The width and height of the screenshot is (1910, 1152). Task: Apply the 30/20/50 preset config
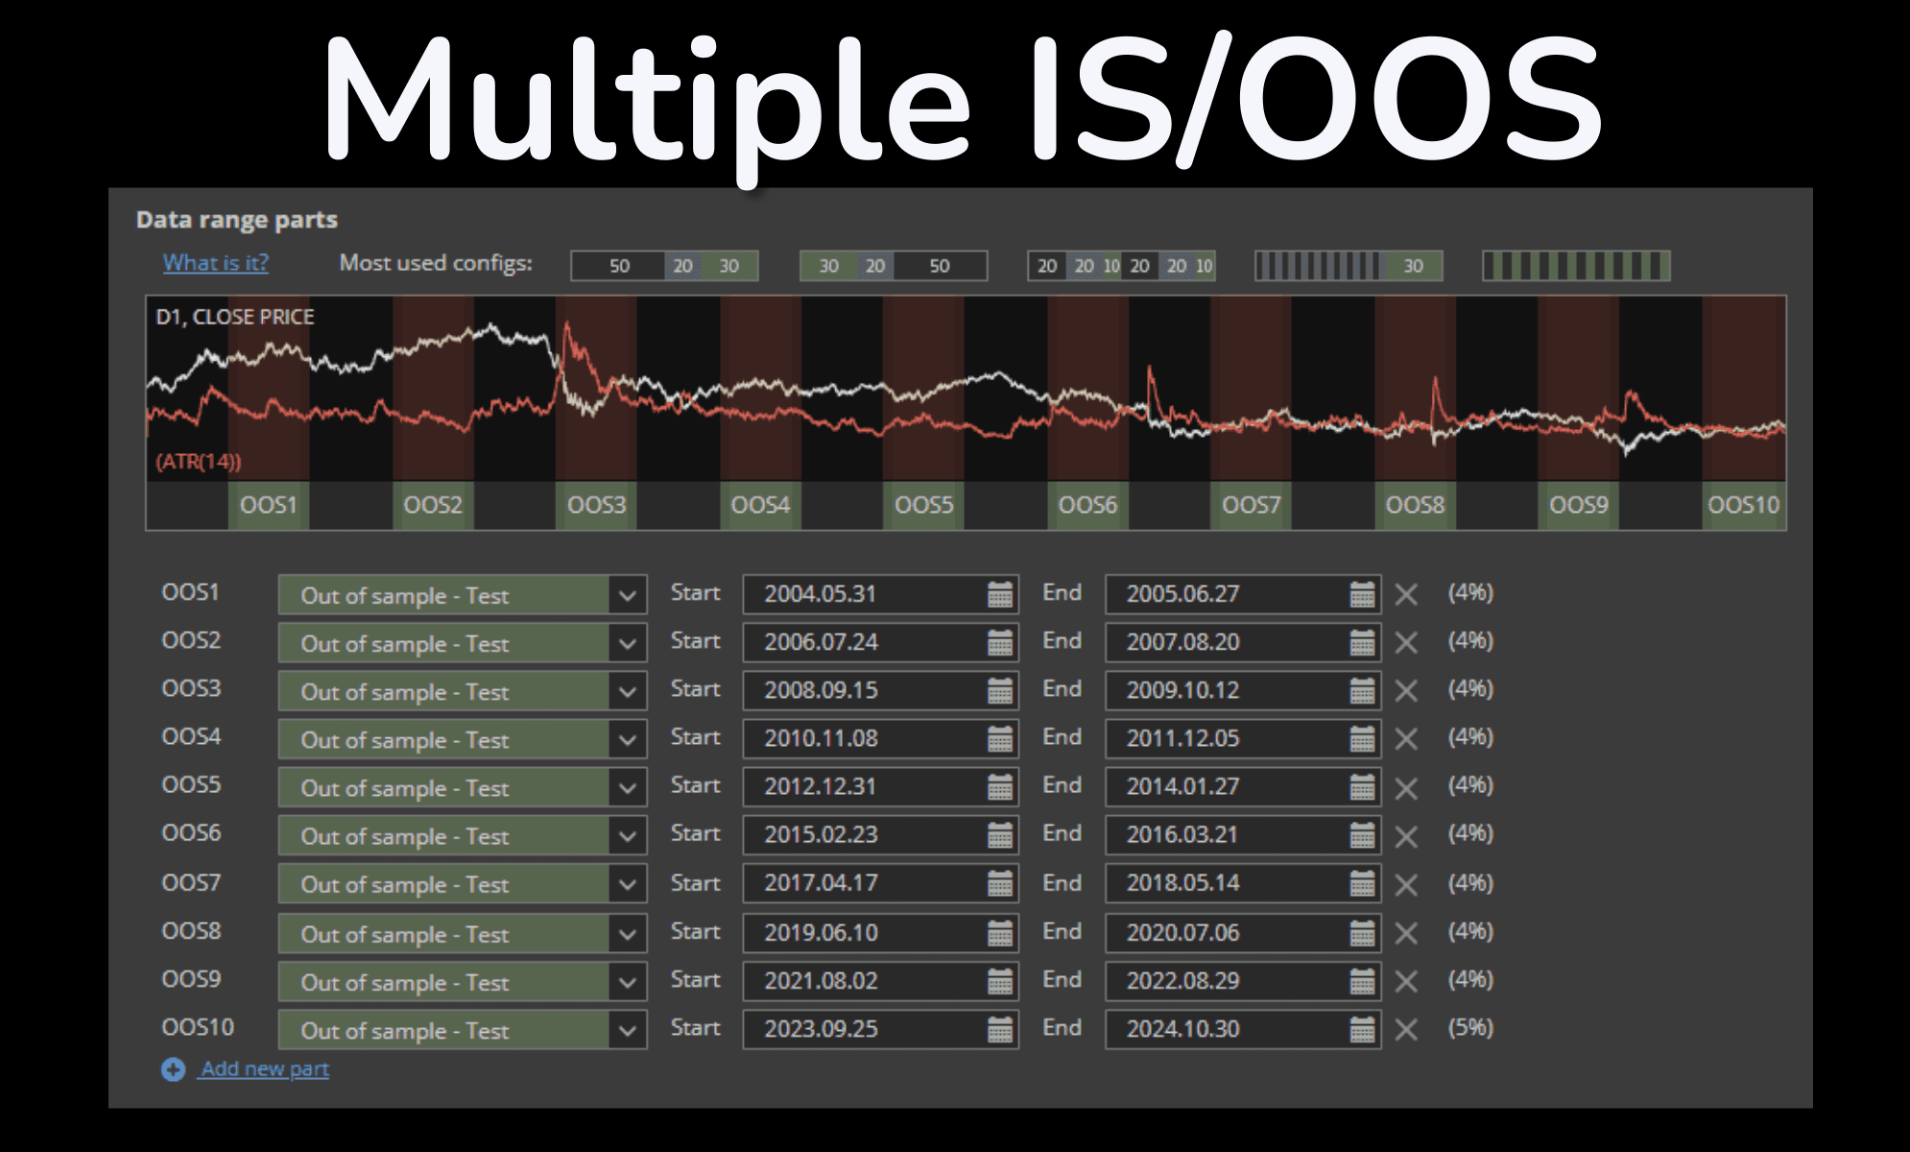(x=894, y=266)
